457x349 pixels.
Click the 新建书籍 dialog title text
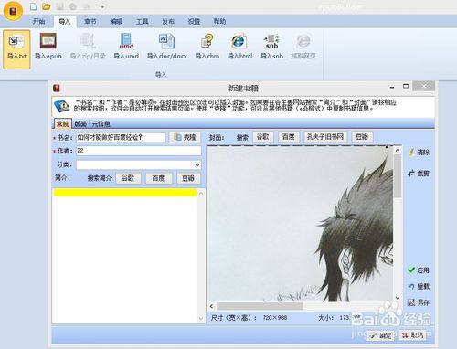point(243,89)
